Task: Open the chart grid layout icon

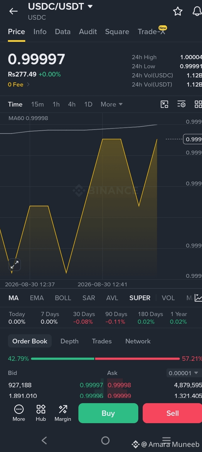Action: (198, 104)
